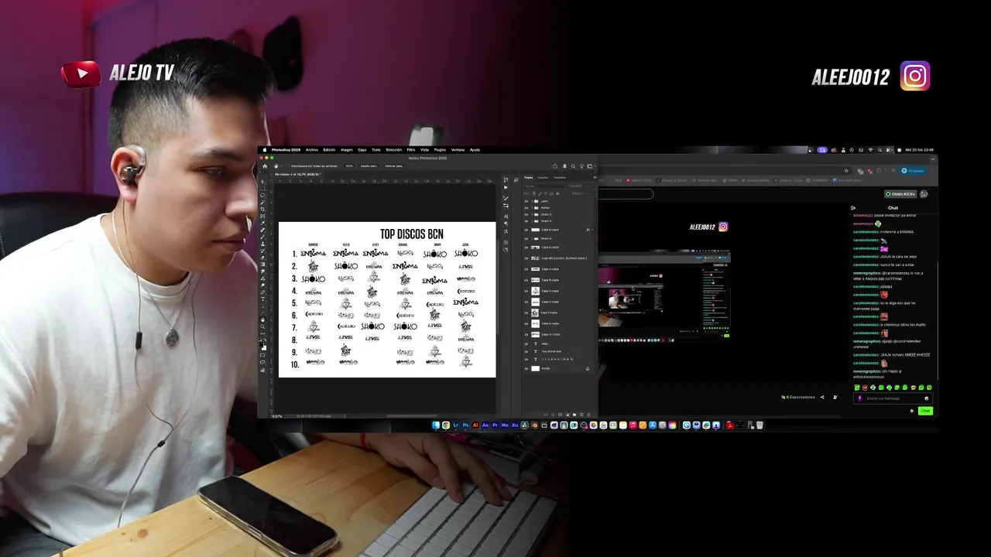Open the Ventana menu

[x=458, y=150]
